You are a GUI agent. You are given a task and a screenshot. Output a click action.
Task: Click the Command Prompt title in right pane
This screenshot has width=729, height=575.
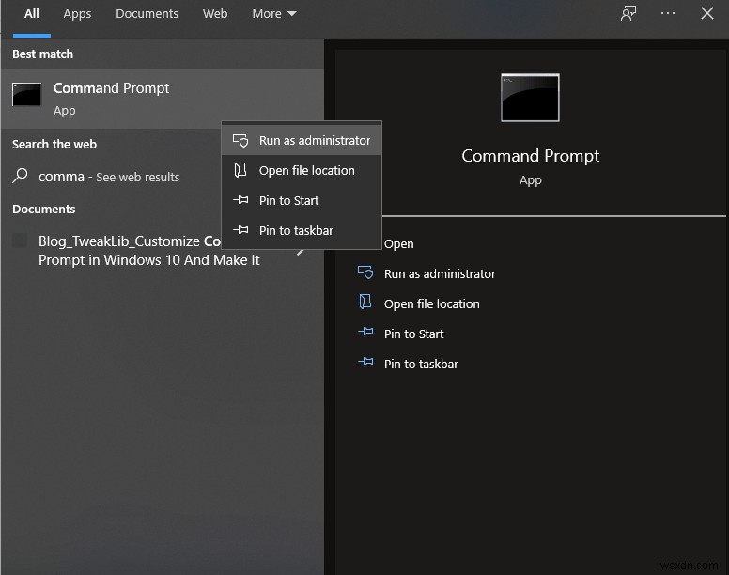[x=530, y=156]
